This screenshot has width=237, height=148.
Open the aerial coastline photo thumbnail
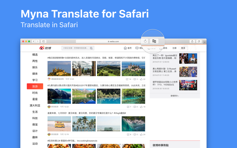[x=133, y=124]
